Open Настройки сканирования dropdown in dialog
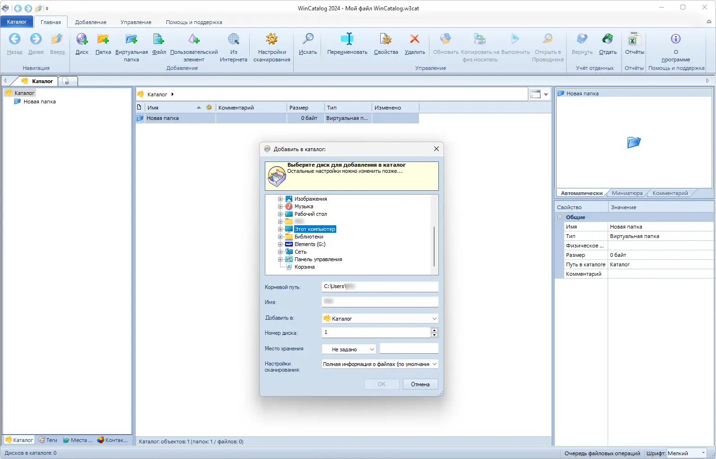Image resolution: width=716 pixels, height=459 pixels. (434, 364)
